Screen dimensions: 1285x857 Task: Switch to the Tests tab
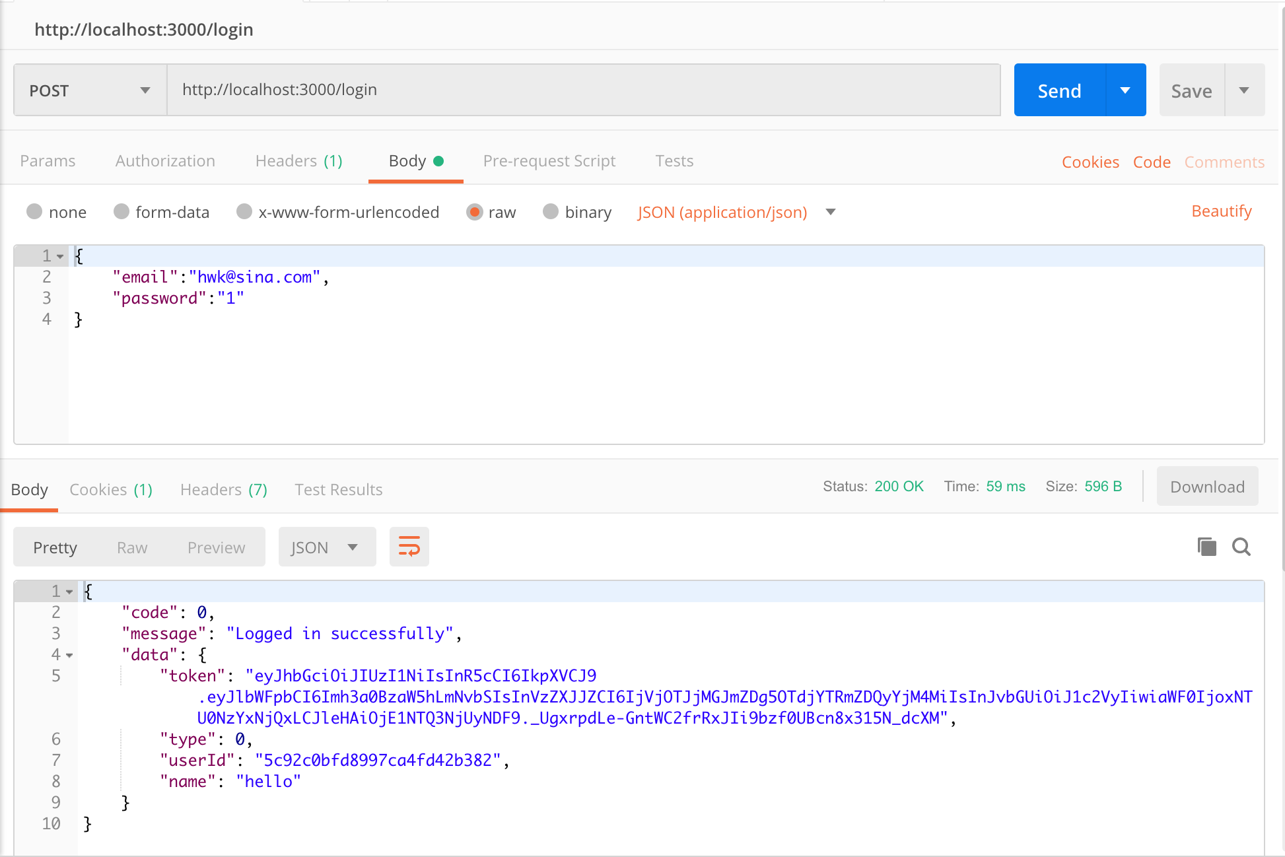point(674,160)
